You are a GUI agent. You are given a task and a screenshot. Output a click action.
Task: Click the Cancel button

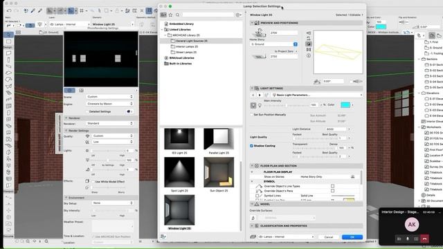[x=329, y=237]
